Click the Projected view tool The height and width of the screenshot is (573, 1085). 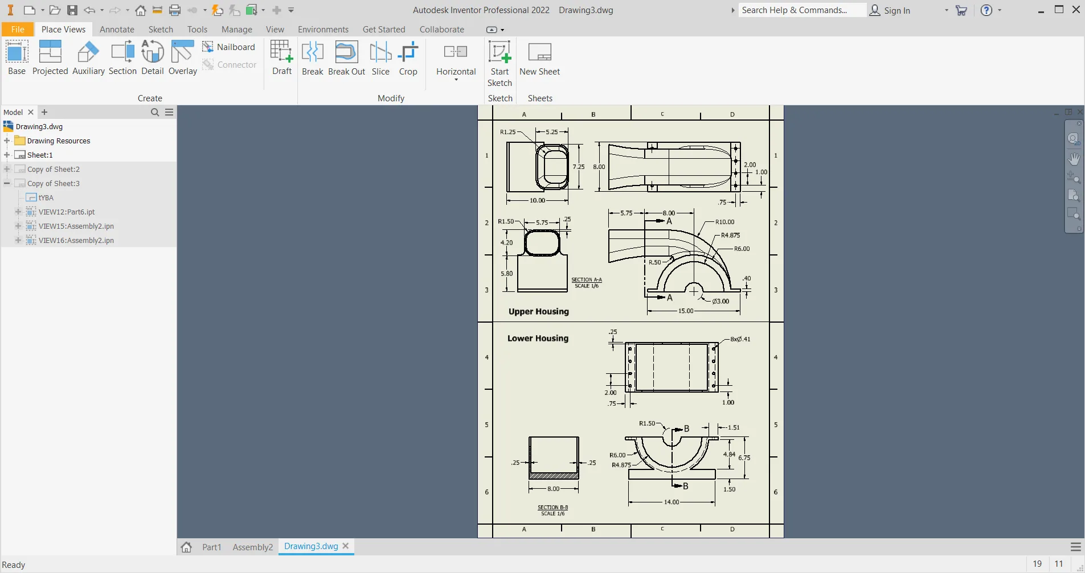pos(50,57)
